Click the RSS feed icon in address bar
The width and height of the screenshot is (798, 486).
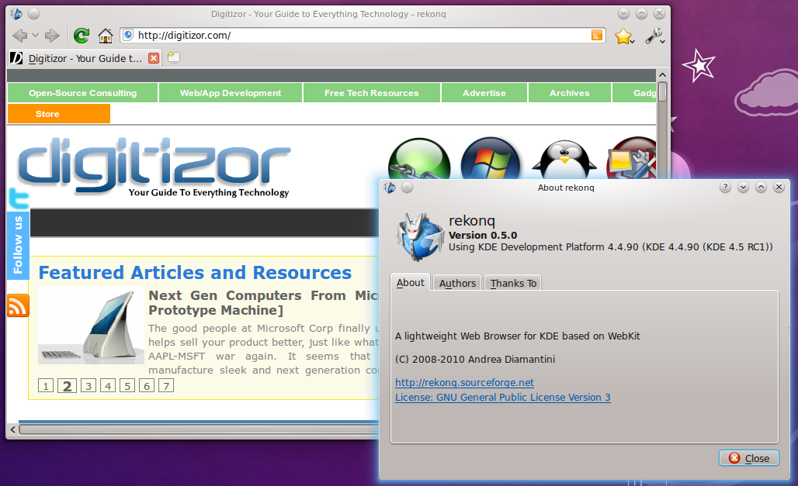[596, 35]
